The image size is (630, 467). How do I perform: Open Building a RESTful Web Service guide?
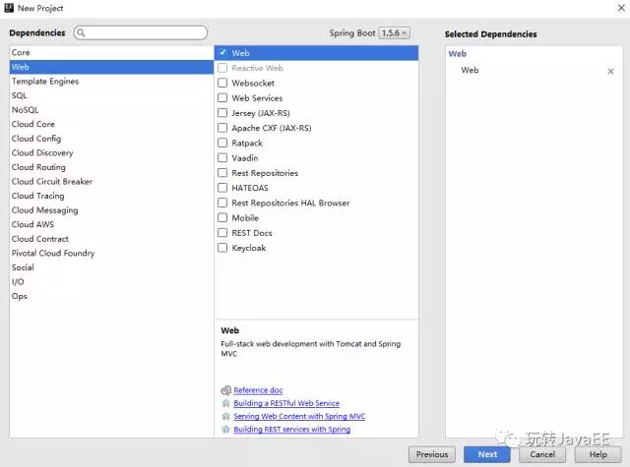click(x=286, y=403)
